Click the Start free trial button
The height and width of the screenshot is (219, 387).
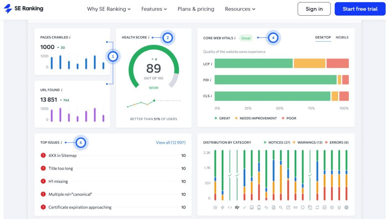[x=360, y=9]
